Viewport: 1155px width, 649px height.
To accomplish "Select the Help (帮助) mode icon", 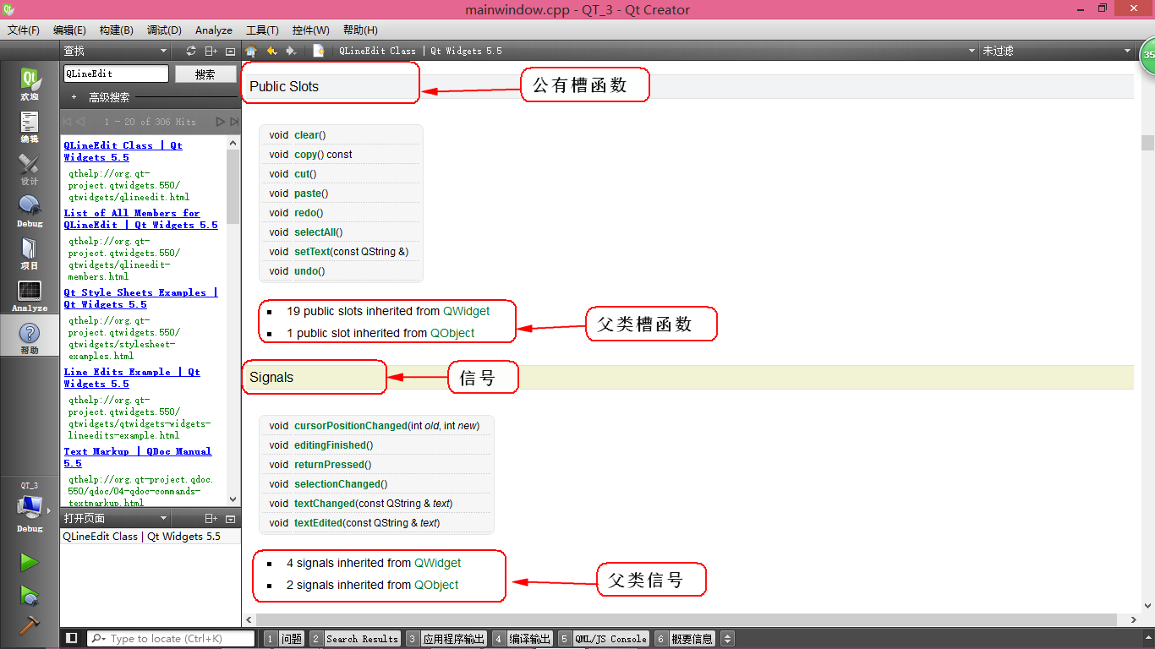I will tap(30, 338).
